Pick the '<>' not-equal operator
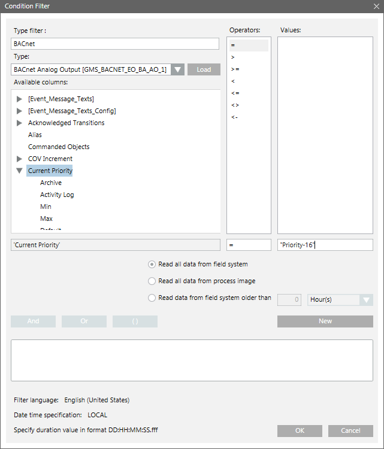This screenshot has width=384, height=449. tap(235, 105)
